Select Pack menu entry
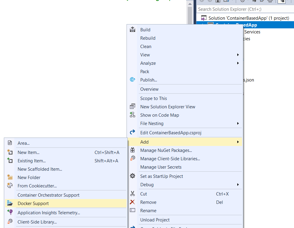This screenshot has height=228, width=294. [144, 71]
